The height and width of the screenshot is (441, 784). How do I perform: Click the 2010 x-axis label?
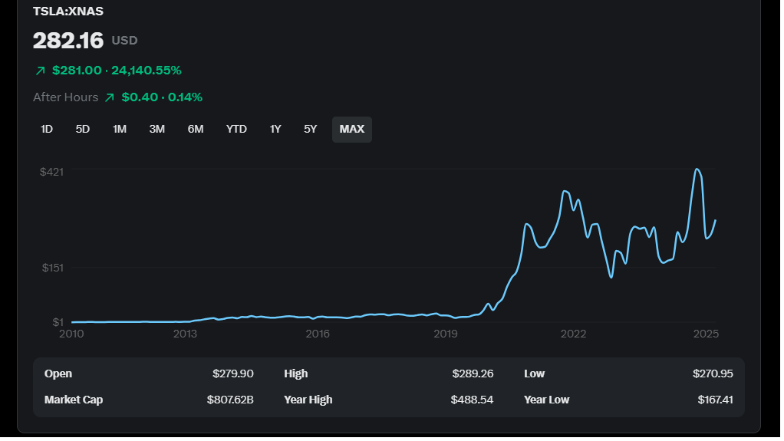coord(71,335)
